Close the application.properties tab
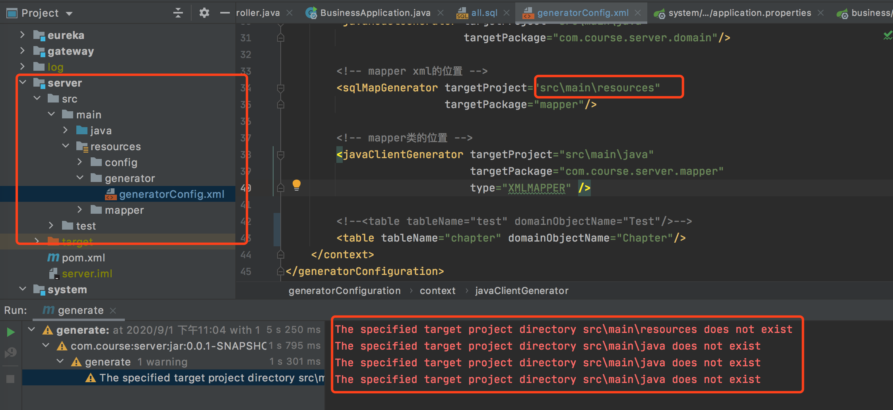Image resolution: width=893 pixels, height=410 pixels. click(821, 13)
